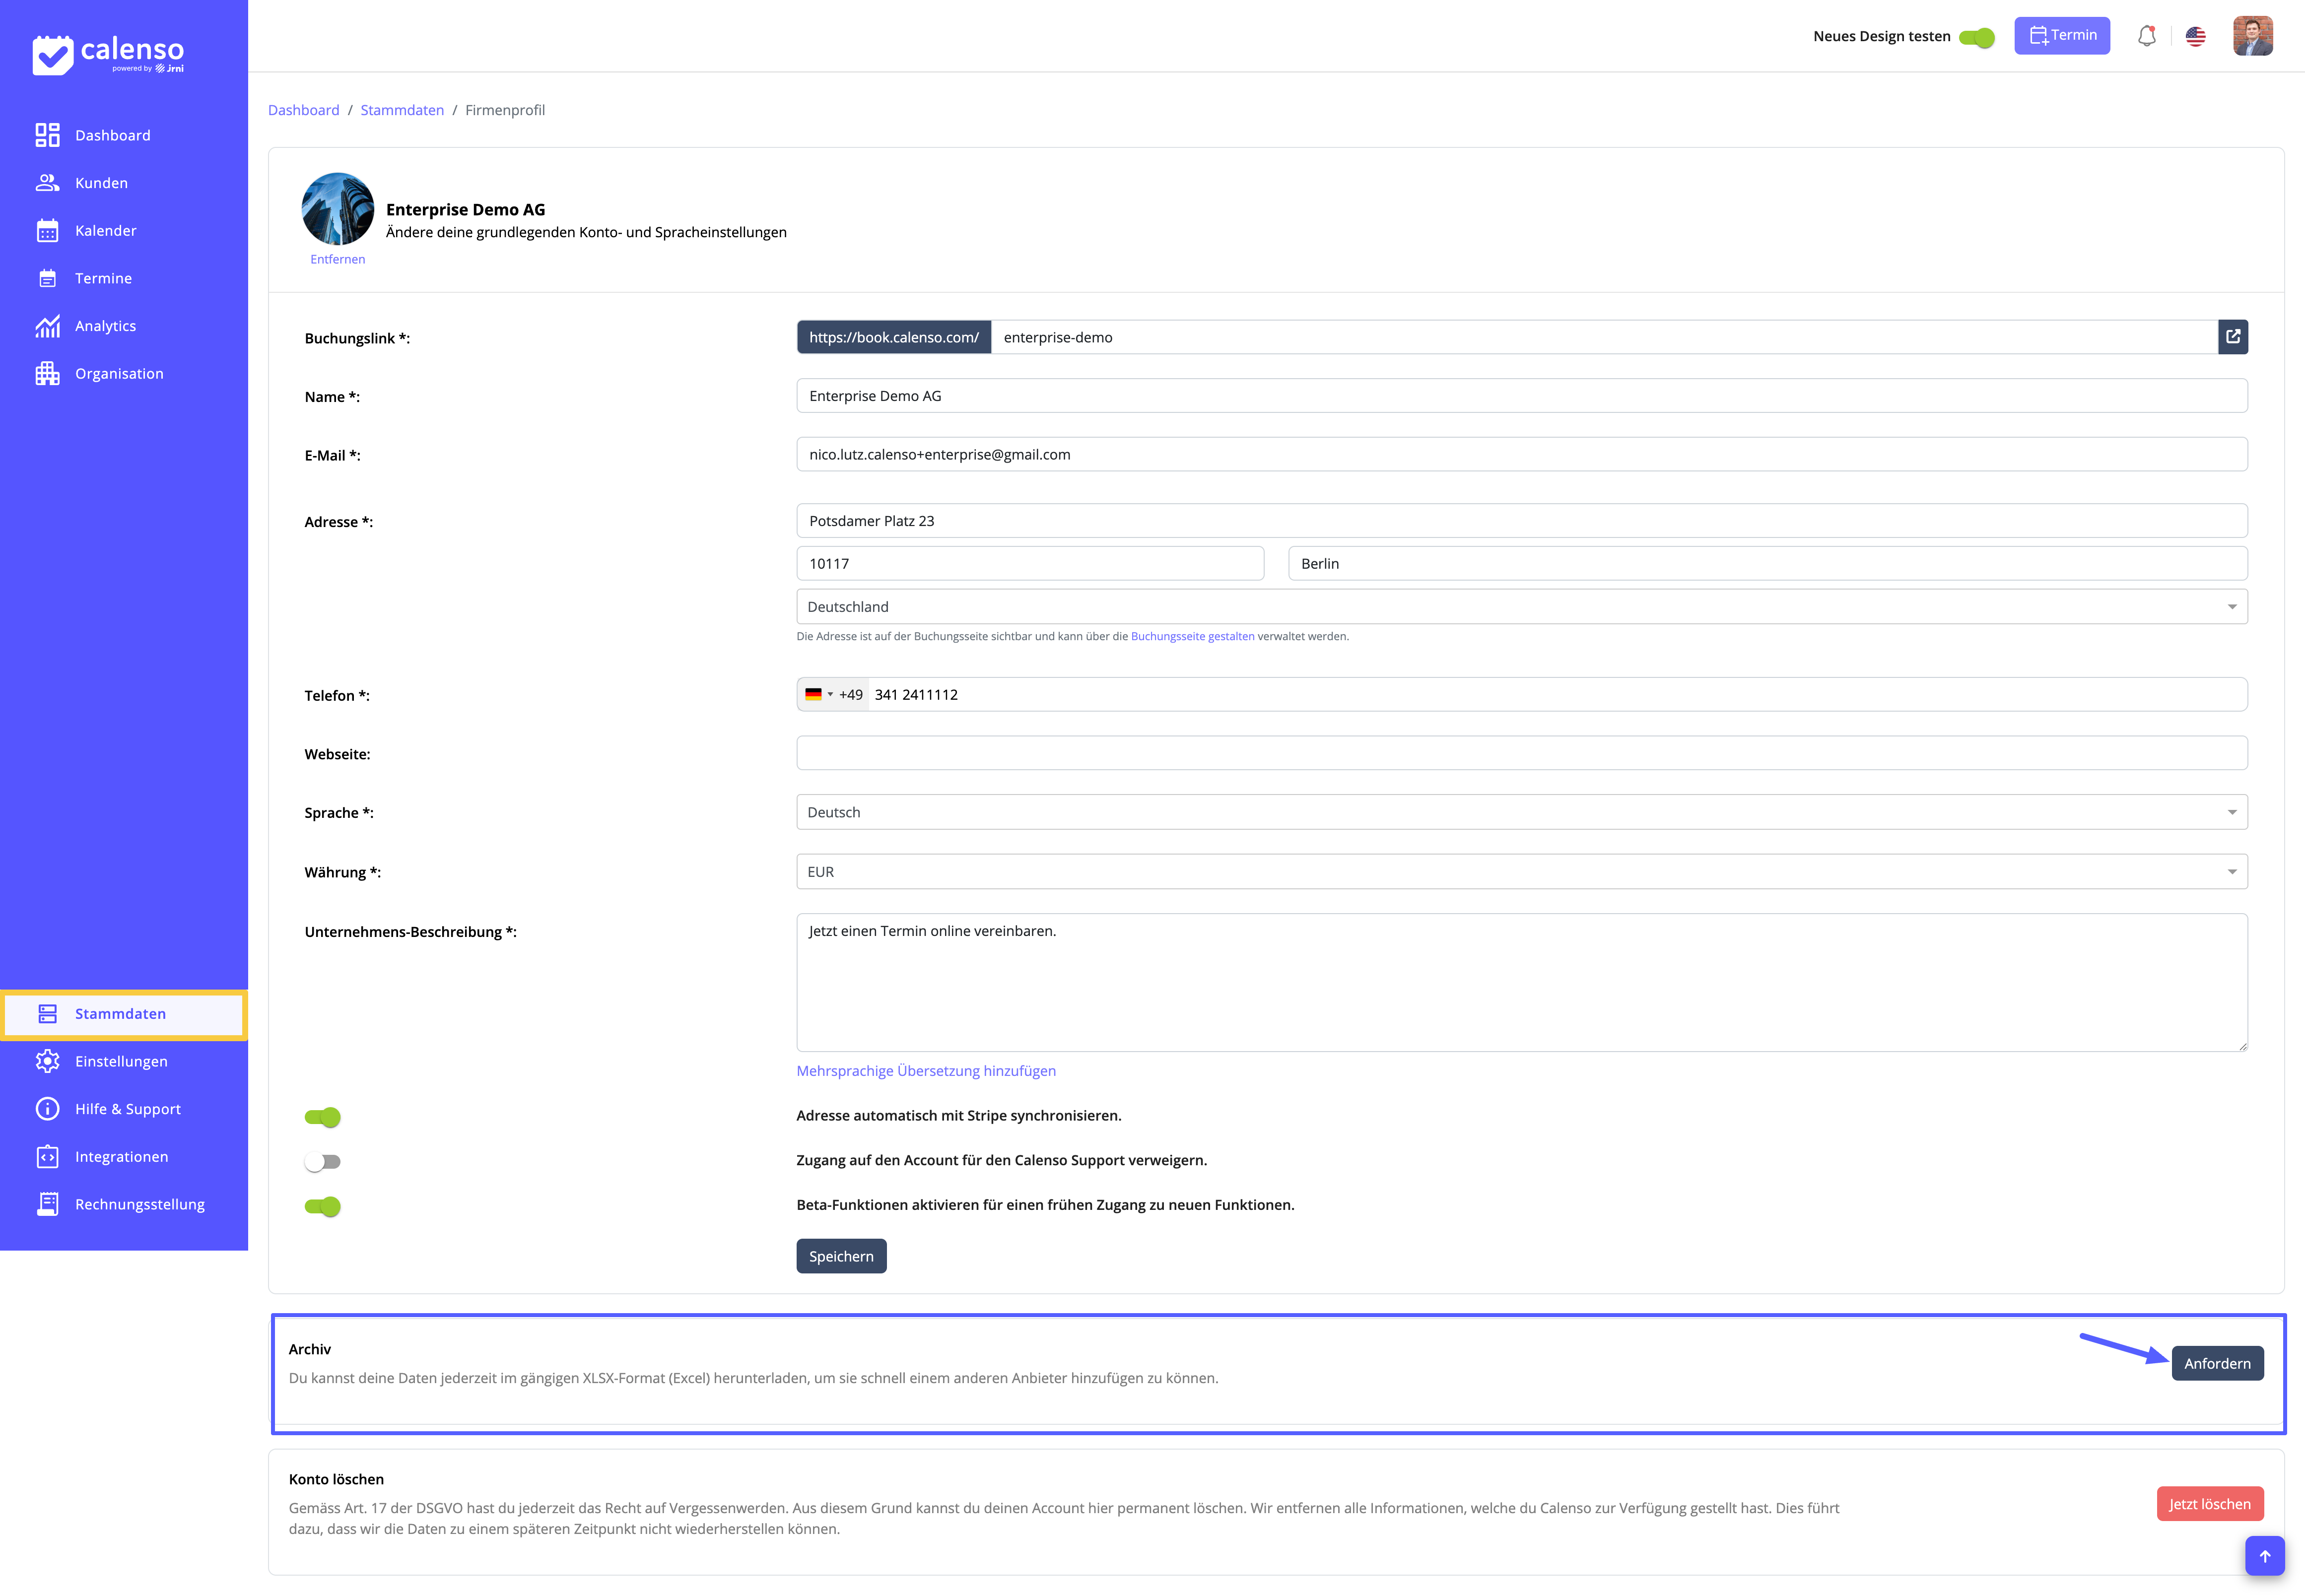Toggle Neues Design testen switch
Screen dimensions: 2305x1596
click(x=1976, y=37)
